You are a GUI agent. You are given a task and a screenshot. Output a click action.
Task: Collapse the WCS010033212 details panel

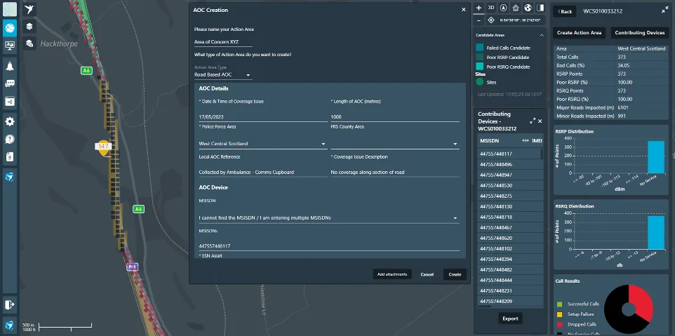coord(665,11)
